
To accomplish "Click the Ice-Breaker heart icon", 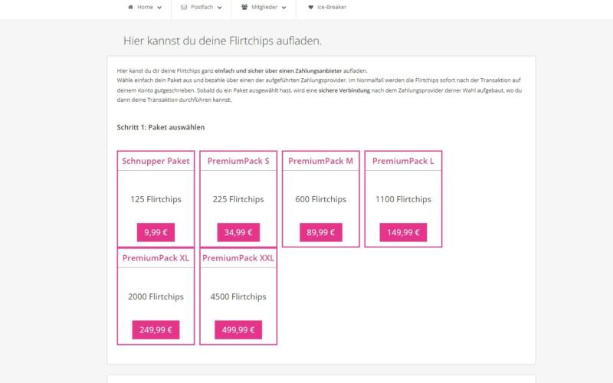I will 311,7.
